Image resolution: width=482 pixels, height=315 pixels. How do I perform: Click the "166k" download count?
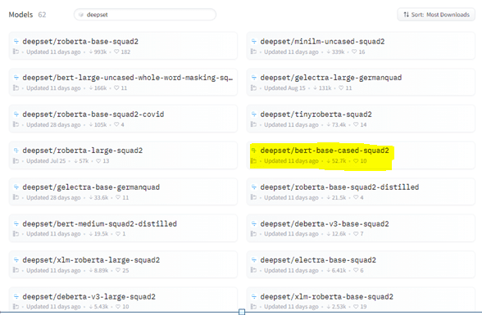[x=100, y=88]
